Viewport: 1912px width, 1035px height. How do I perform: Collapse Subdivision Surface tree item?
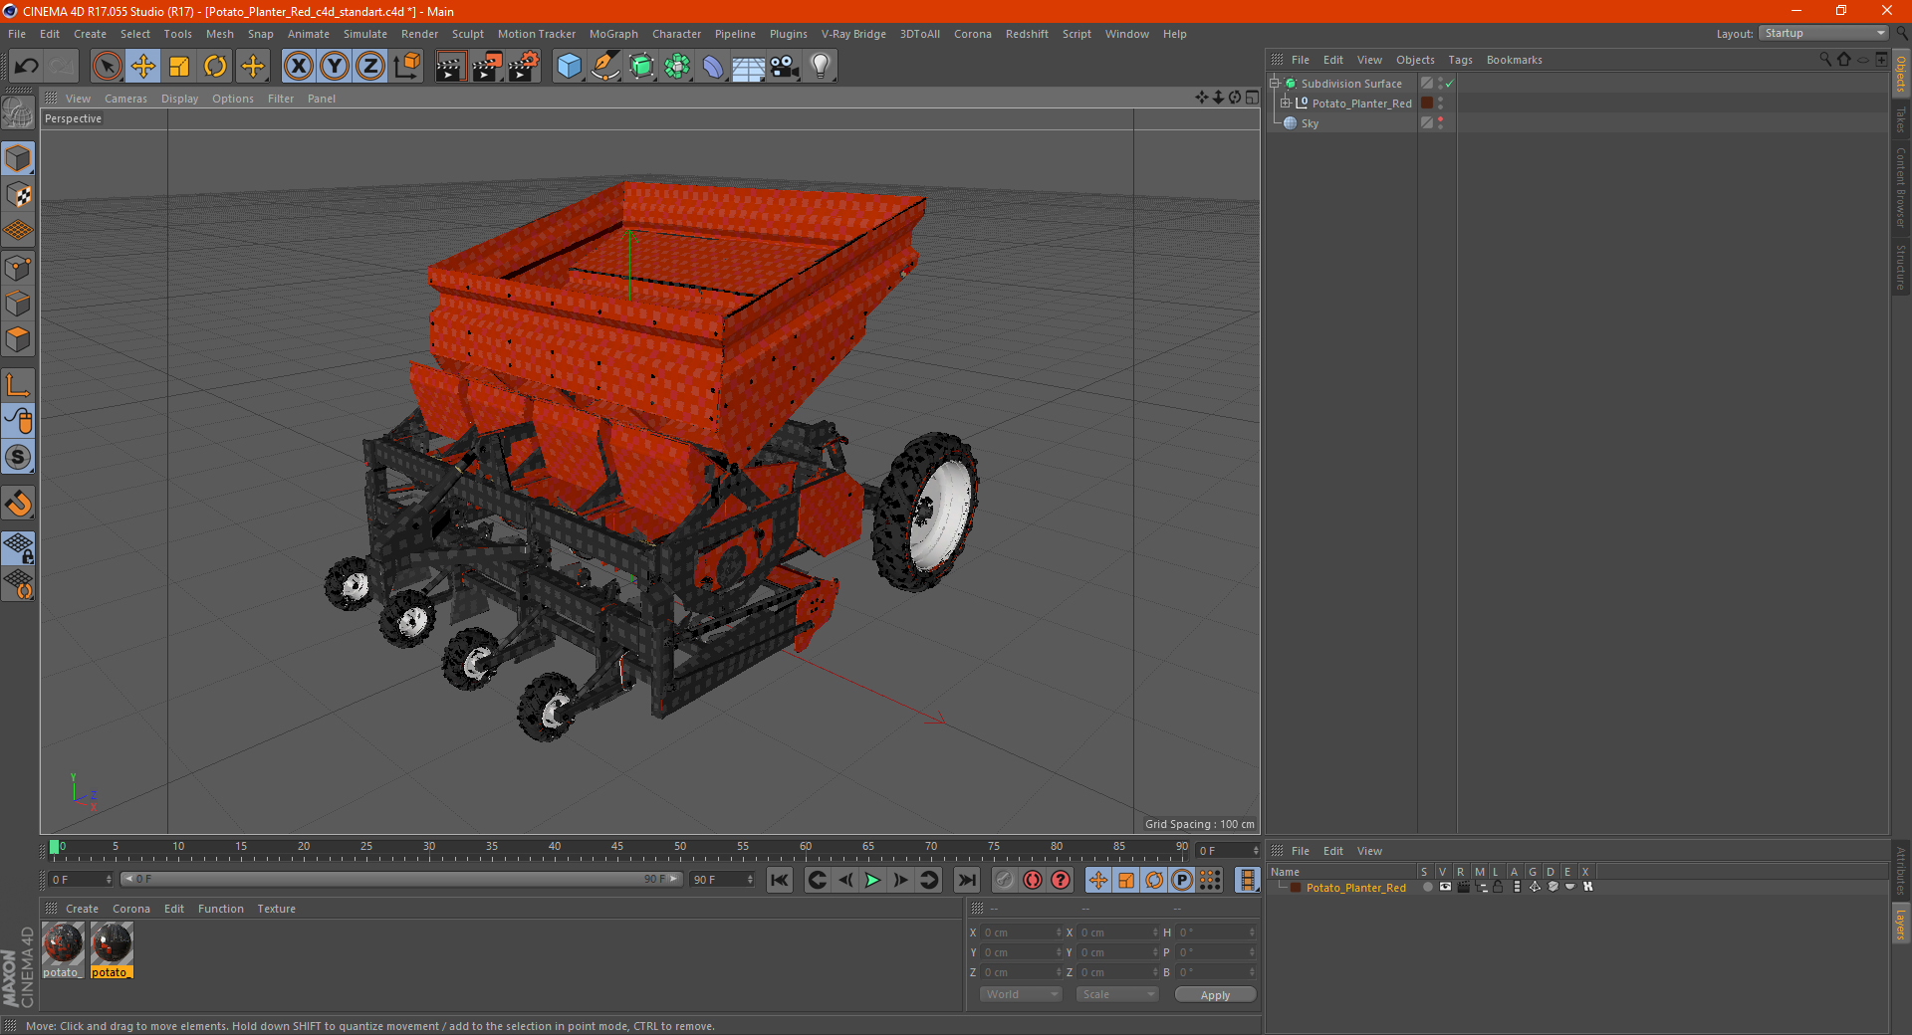click(x=1275, y=84)
